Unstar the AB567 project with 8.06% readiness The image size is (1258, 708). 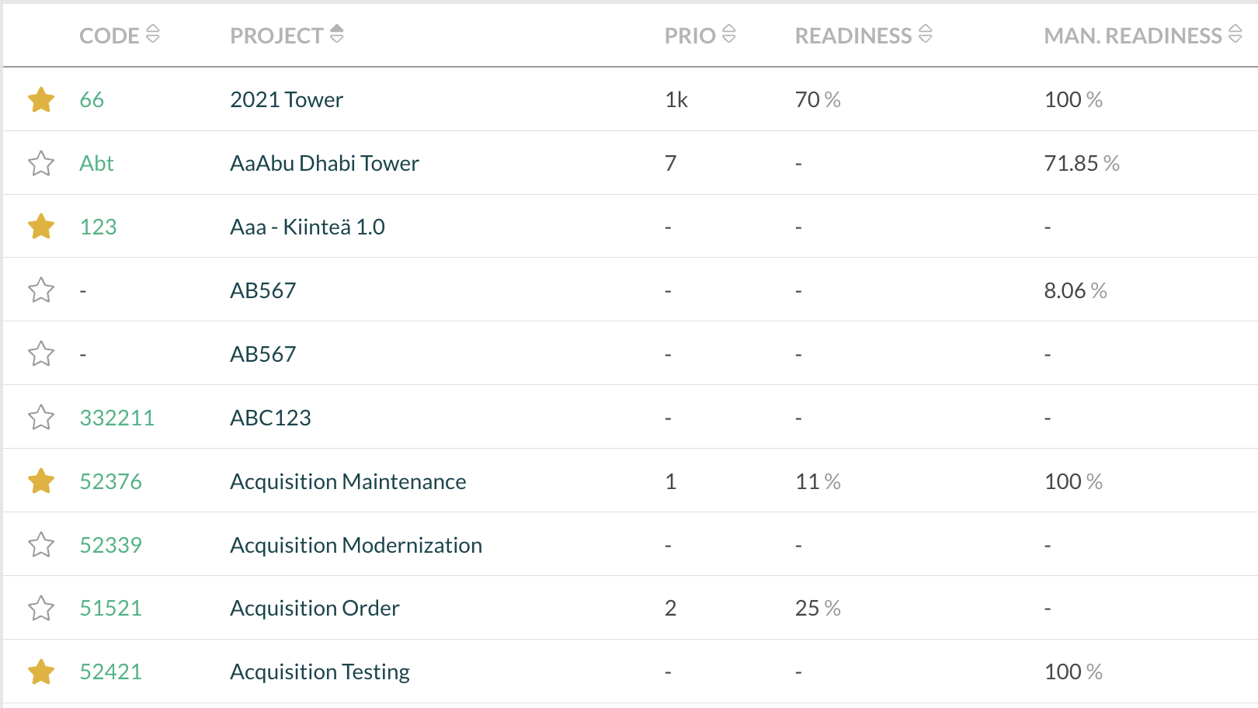coord(41,290)
